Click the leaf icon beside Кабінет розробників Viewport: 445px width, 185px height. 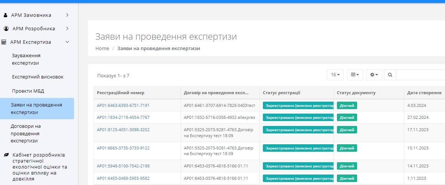coord(6,155)
